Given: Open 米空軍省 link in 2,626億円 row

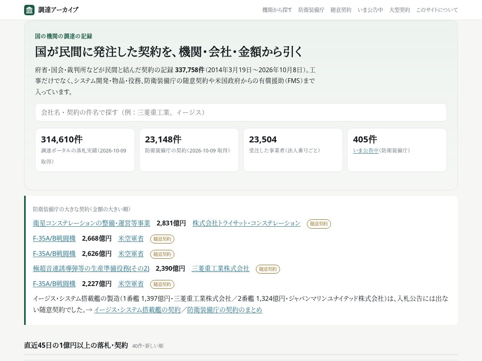Looking at the screenshot, I should point(131,254).
